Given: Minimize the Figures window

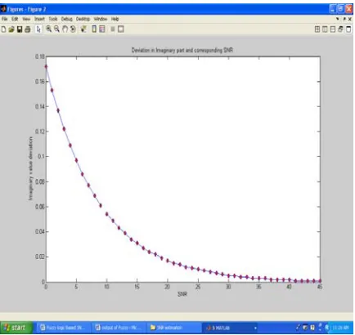Looking at the screenshot, I should [x=333, y=9].
